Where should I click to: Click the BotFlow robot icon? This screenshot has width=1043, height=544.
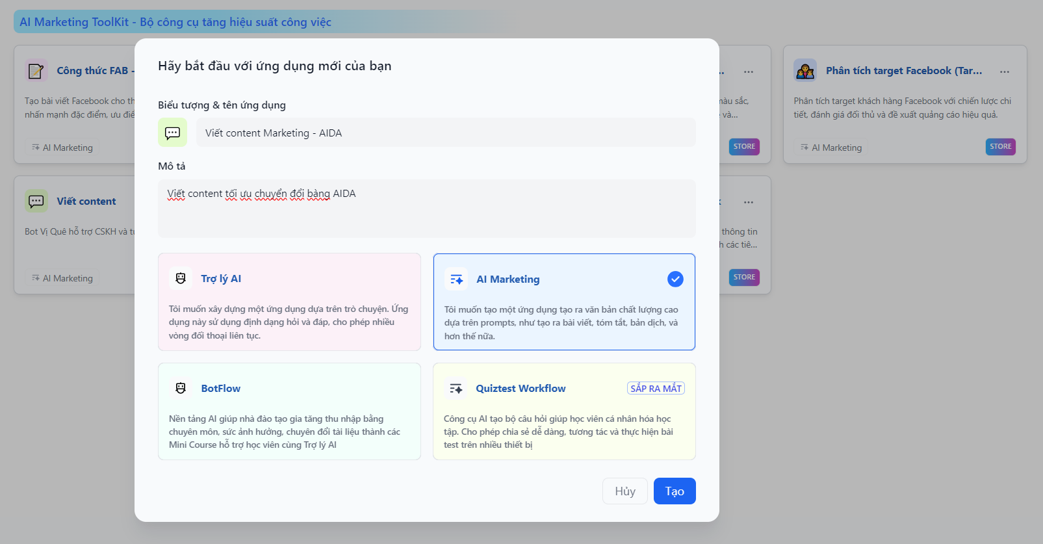point(181,388)
